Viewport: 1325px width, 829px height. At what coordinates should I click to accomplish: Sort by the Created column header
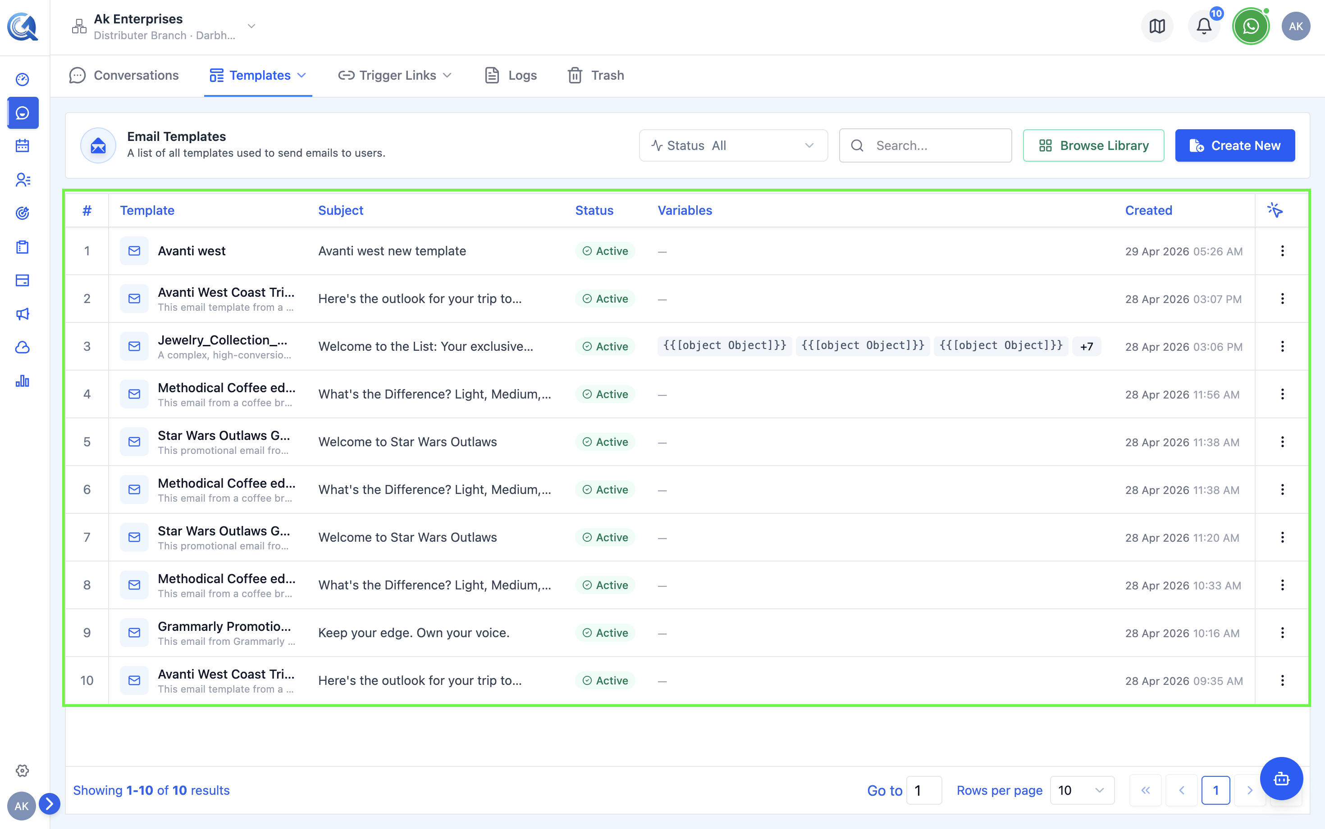[1148, 210]
